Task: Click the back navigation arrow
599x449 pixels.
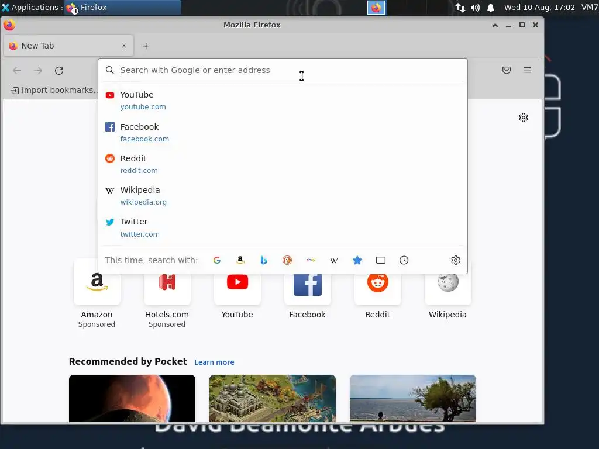Action: (x=17, y=71)
